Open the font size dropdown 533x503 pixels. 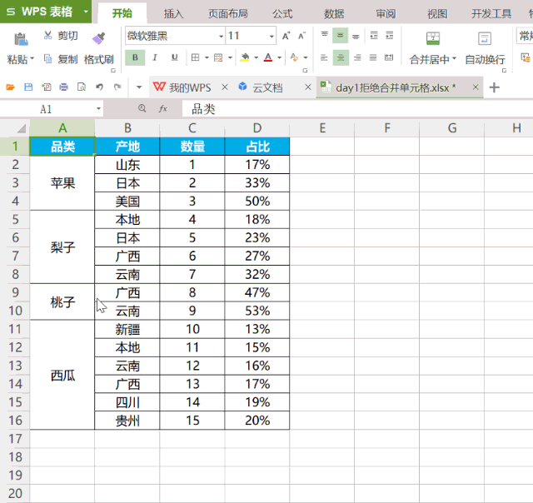tap(271, 36)
